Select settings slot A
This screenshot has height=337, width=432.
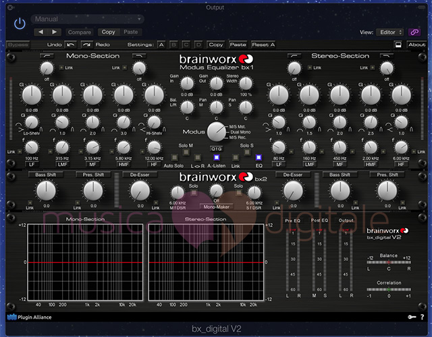point(161,44)
